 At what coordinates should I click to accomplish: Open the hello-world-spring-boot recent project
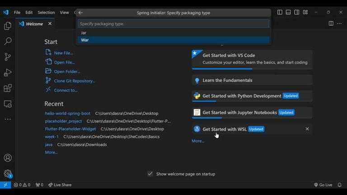coord(67,113)
